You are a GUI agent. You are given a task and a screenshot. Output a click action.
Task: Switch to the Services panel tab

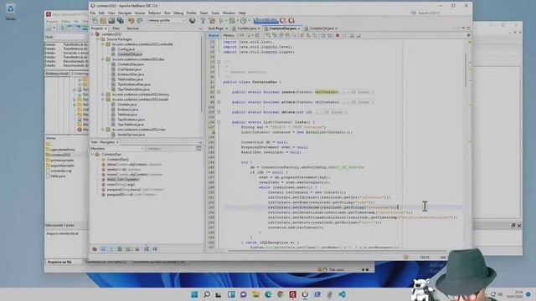[132, 28]
